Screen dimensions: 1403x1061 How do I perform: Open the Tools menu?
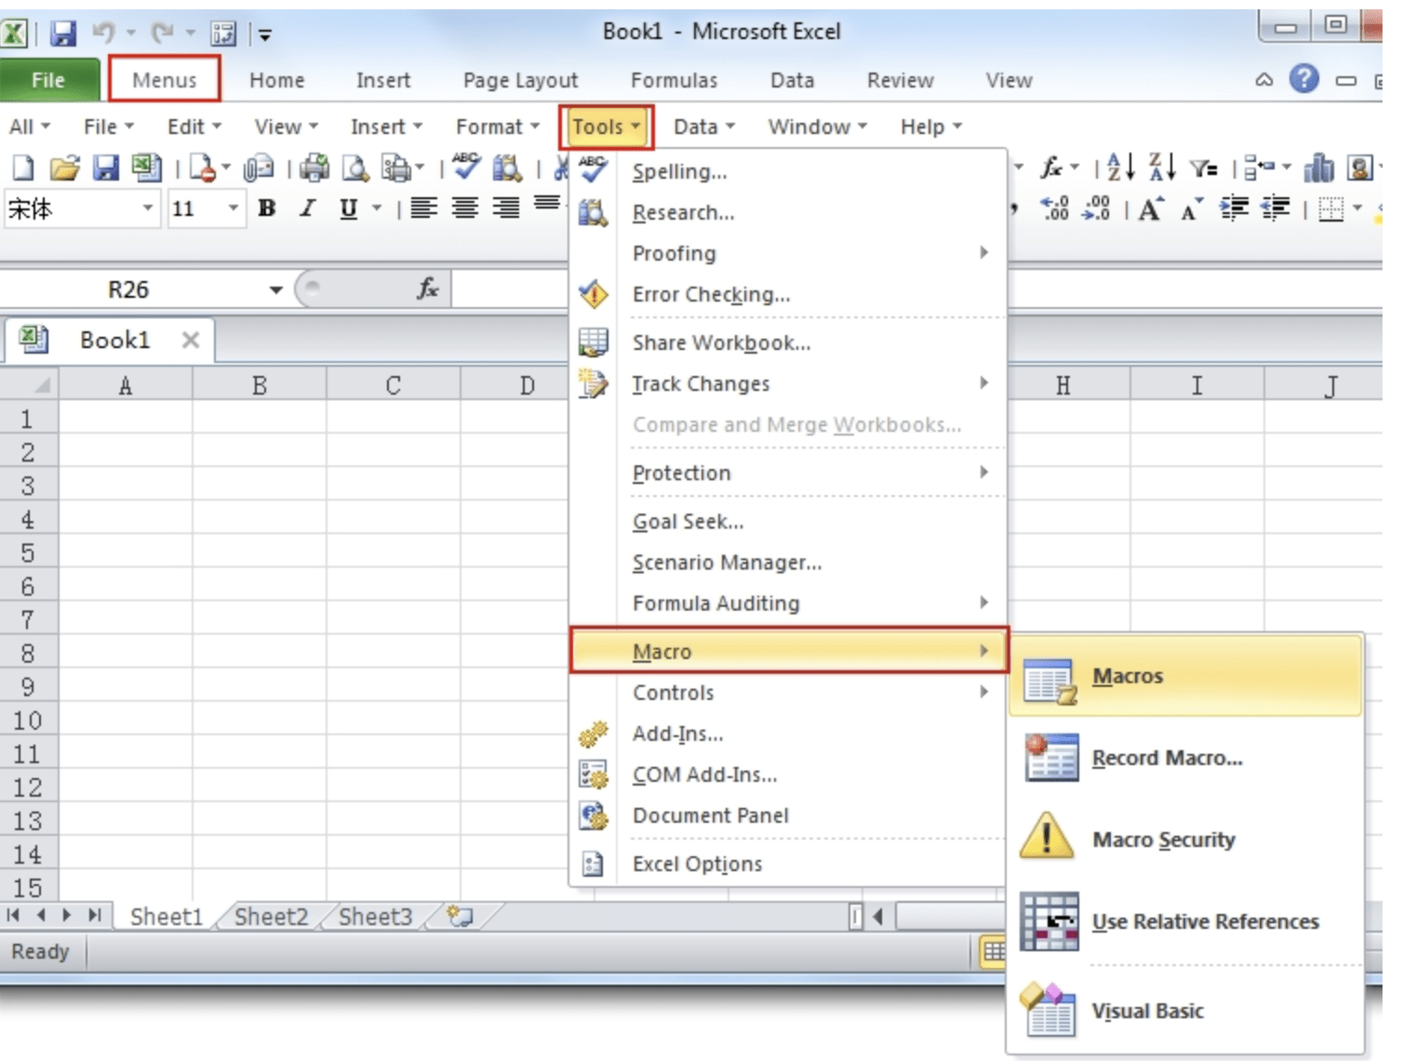[607, 127]
